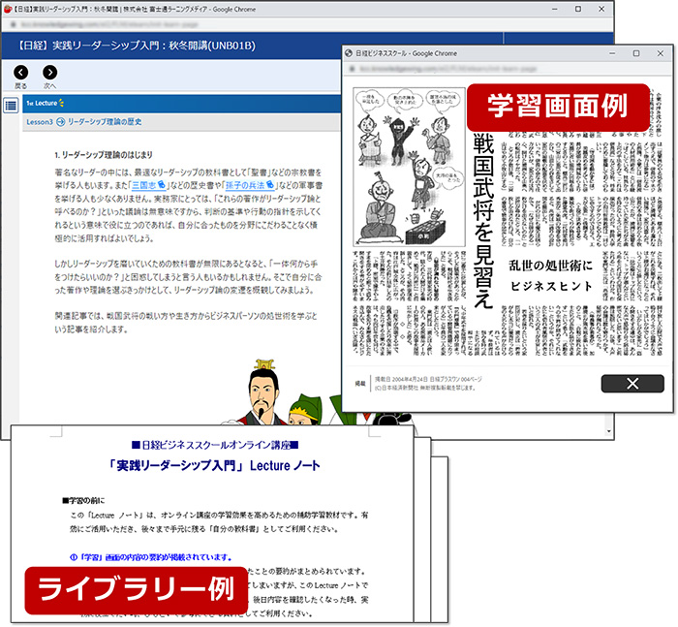
Task: Click the emperor character illustration
Action: click(x=263, y=392)
